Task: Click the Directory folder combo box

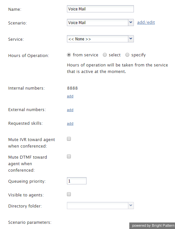Action: pyautogui.click(x=100, y=206)
